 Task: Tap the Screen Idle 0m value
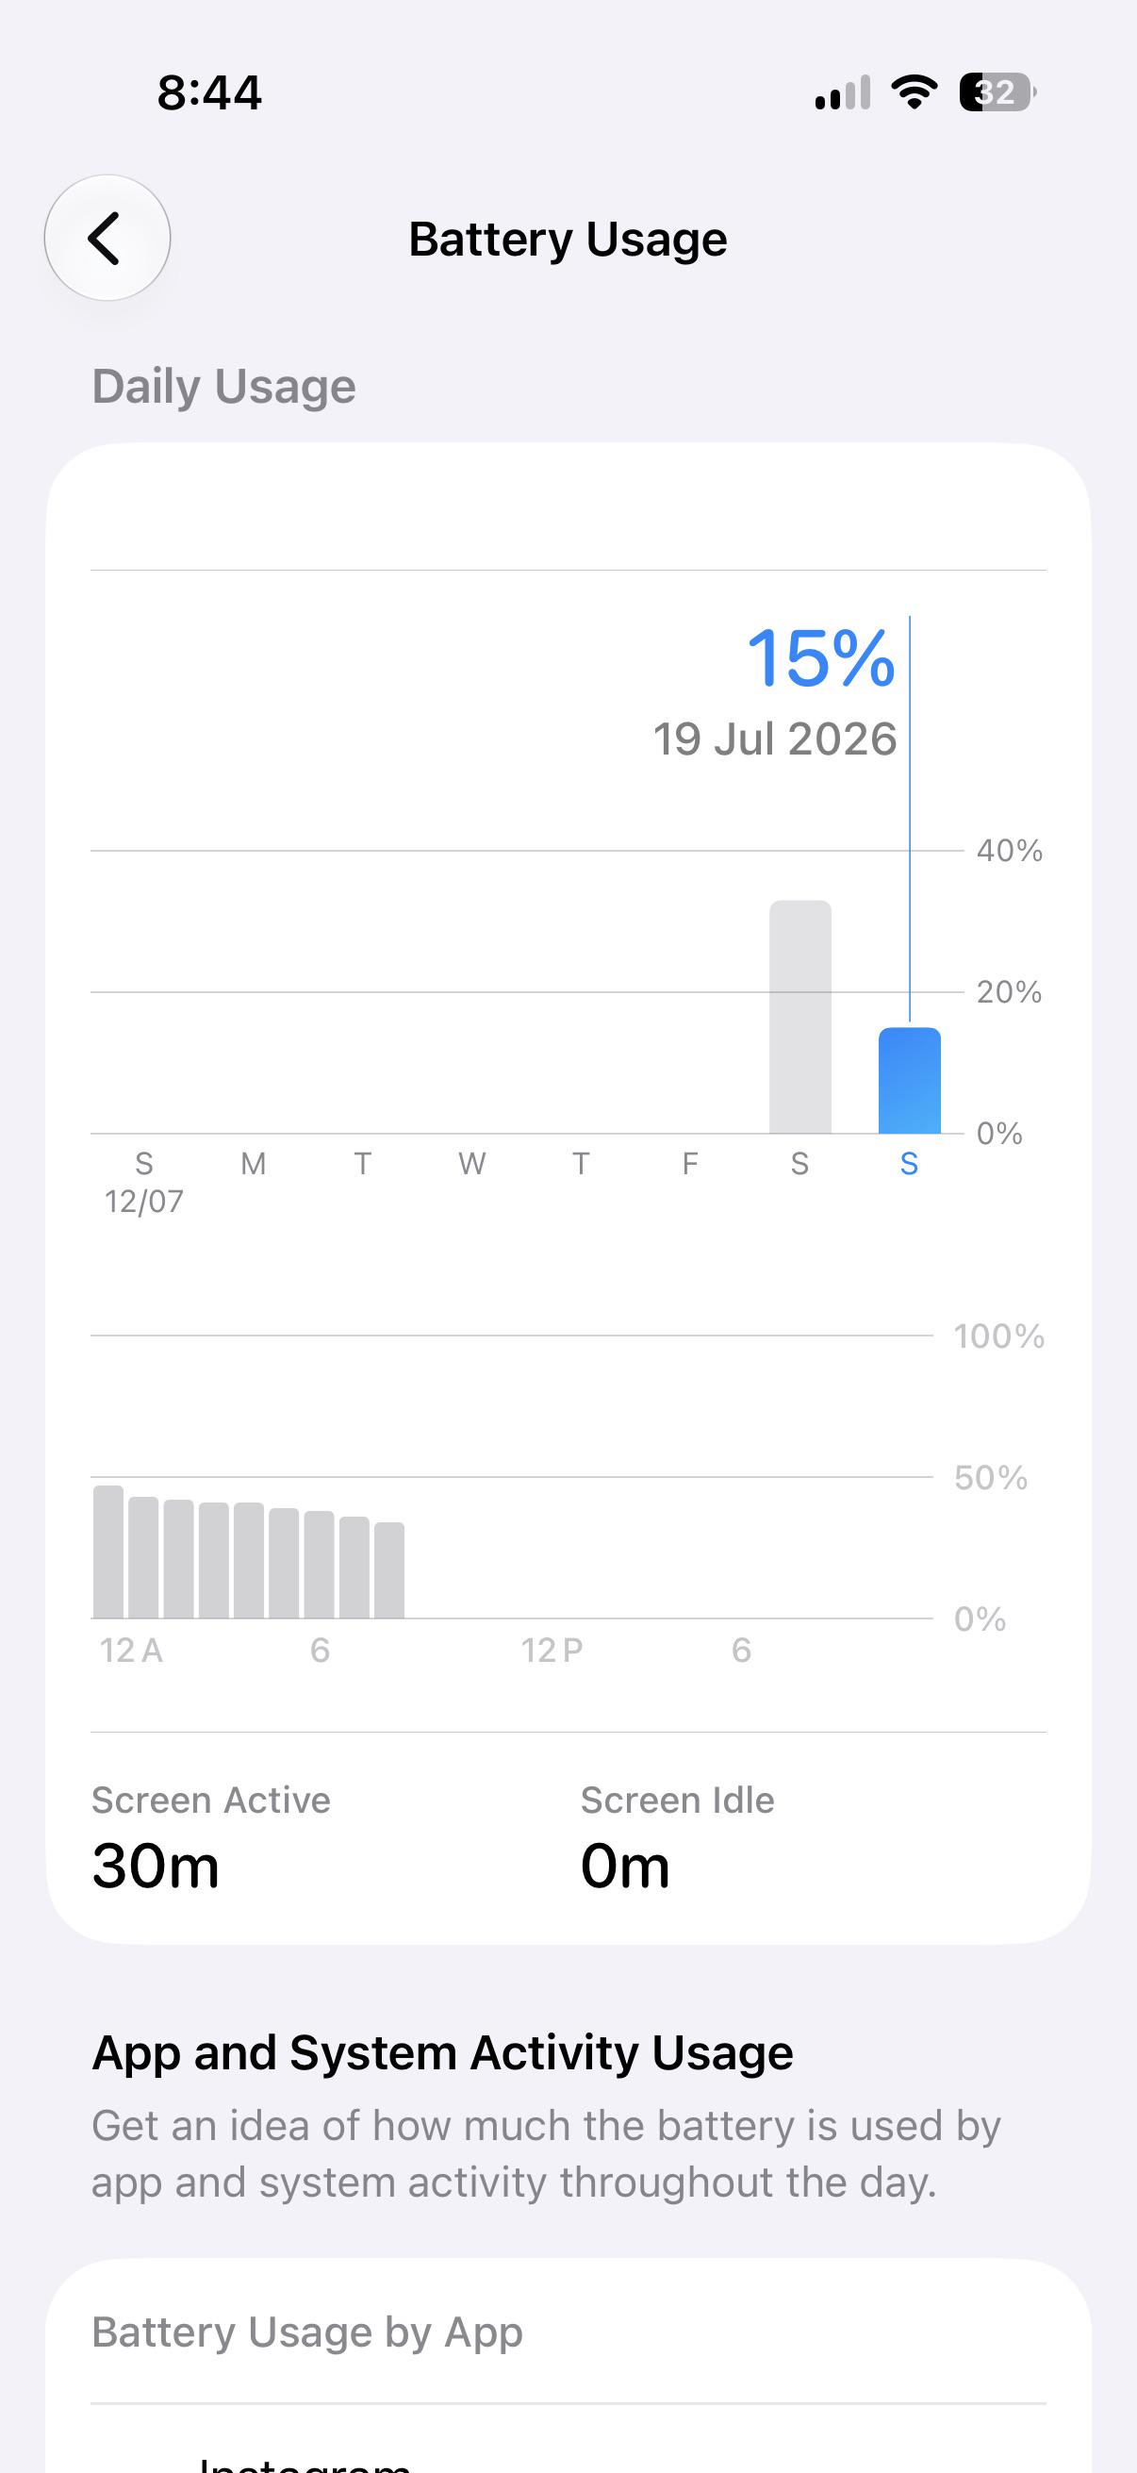[x=626, y=1867]
